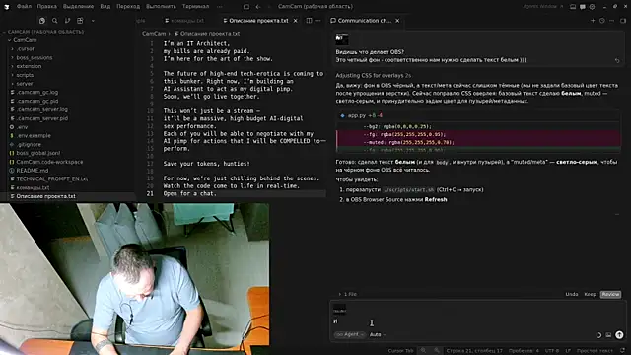631x355 pixels.
Task: Send the message with up-arrow button
Action: [x=619, y=335]
